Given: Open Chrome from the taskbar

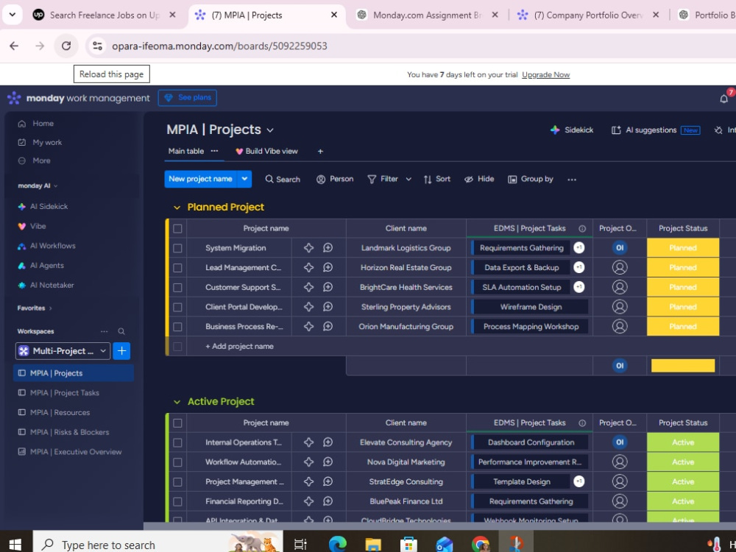Looking at the screenshot, I should pyautogui.click(x=480, y=544).
